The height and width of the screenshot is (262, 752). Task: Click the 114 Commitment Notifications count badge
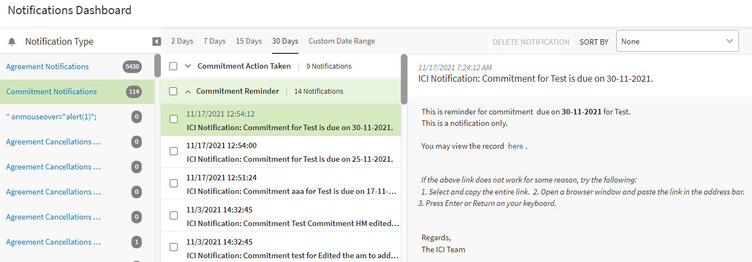pyautogui.click(x=134, y=92)
